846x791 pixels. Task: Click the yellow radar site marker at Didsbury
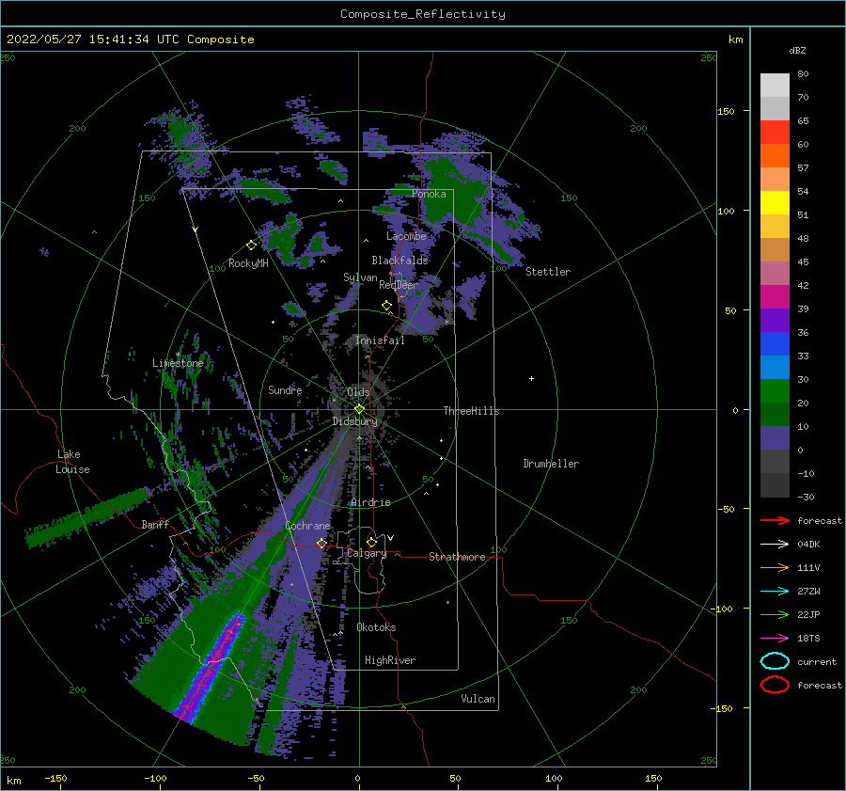[x=359, y=409]
